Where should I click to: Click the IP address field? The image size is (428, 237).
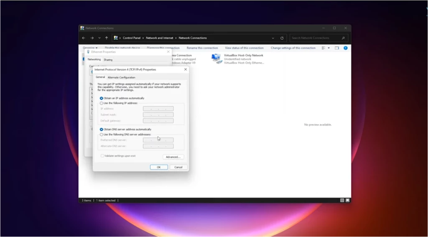click(158, 109)
